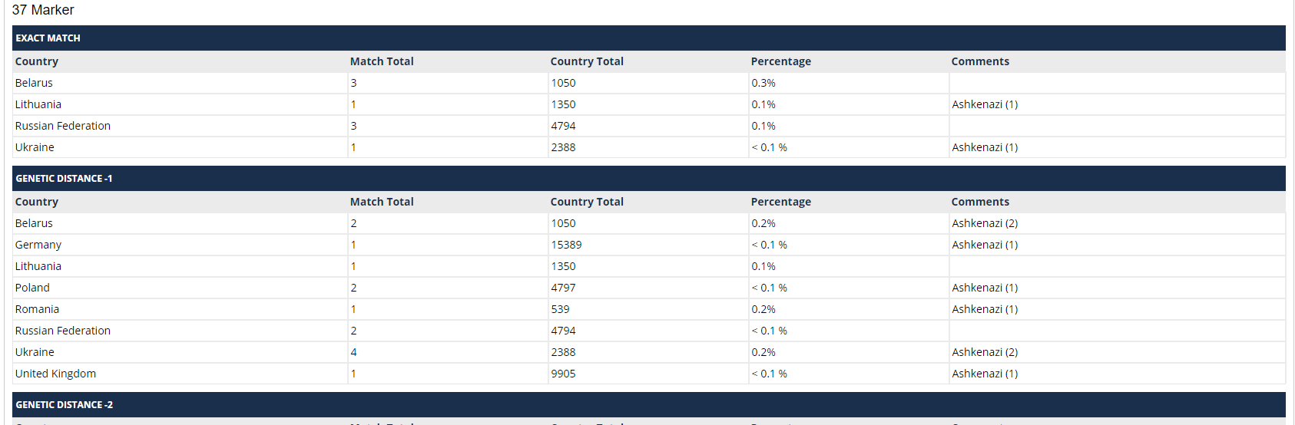
Task: Click Percentage header in Genetic Distance -1 table
Action: [781, 202]
